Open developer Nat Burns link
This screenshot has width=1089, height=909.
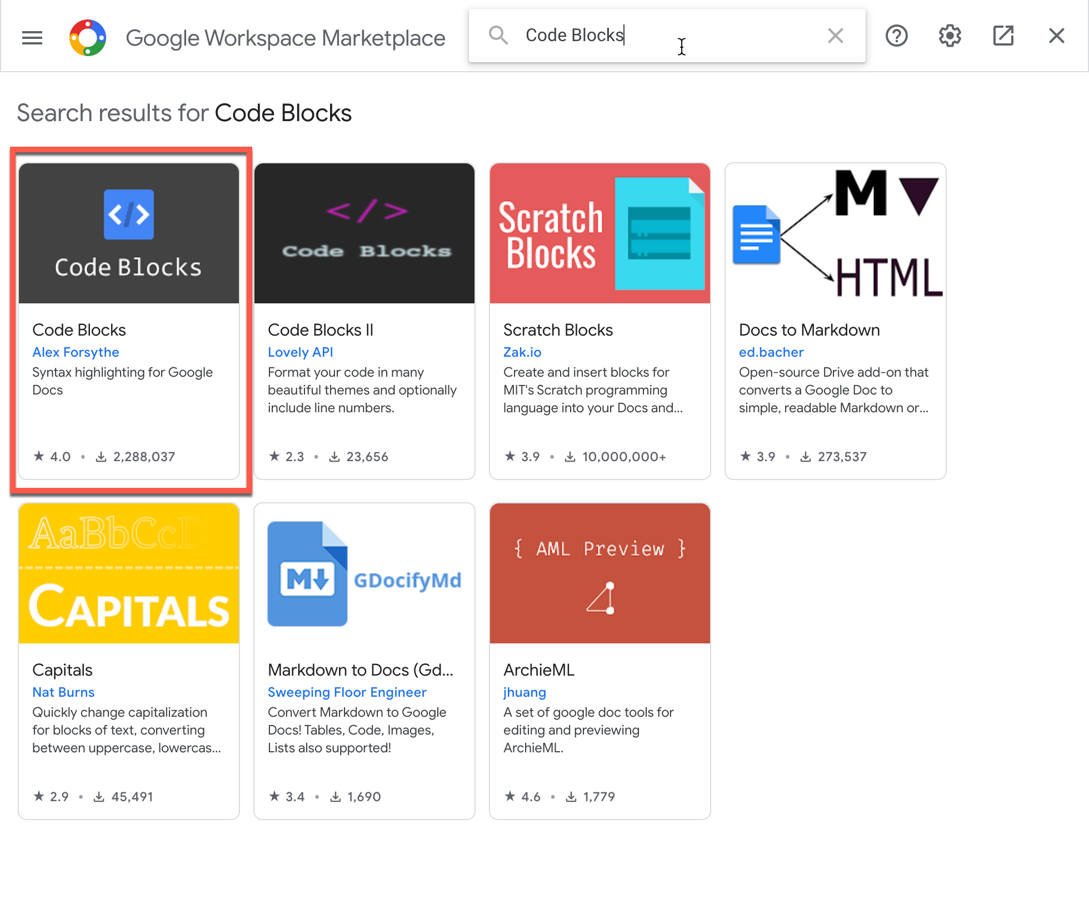coord(63,692)
